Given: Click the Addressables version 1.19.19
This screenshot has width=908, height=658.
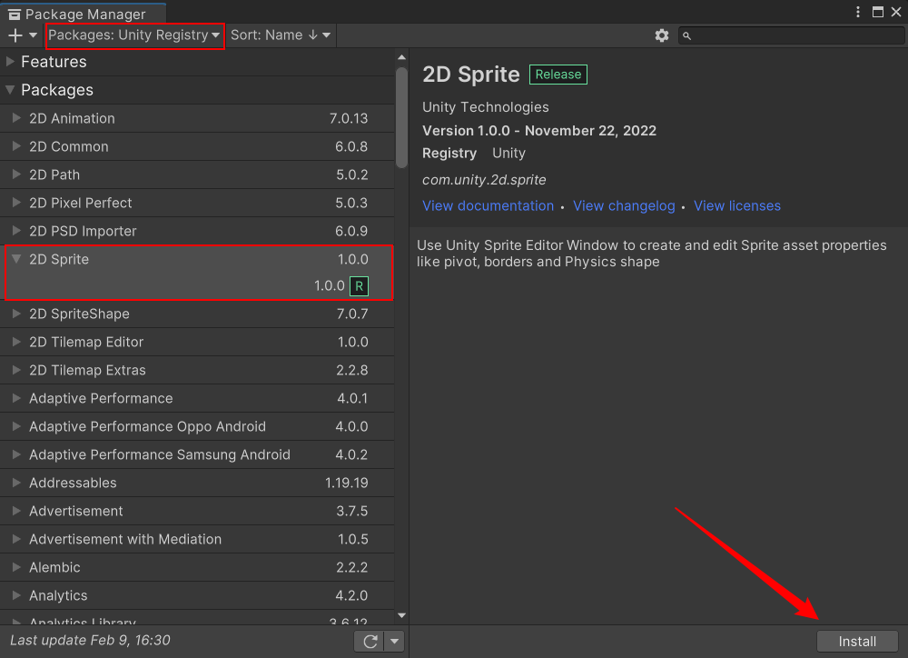Looking at the screenshot, I should 346,483.
